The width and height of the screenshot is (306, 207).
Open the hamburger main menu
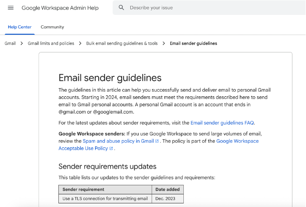pos(10,8)
